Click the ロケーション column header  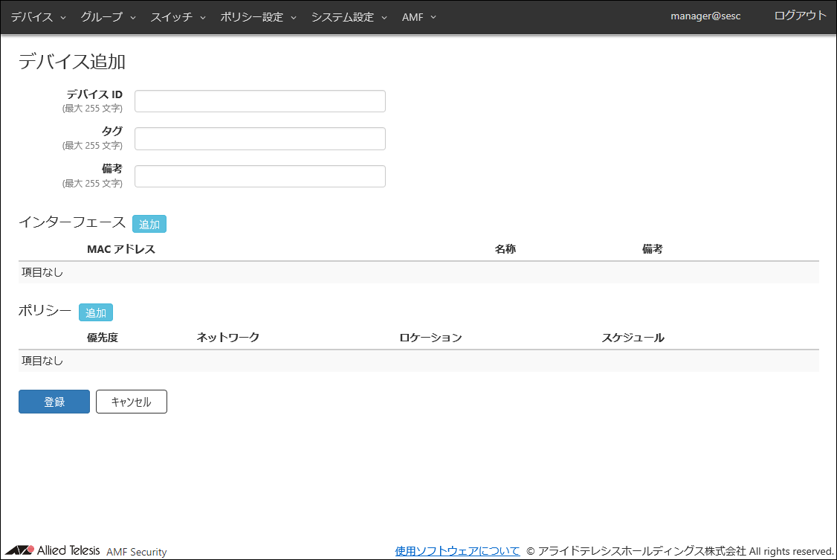point(431,338)
